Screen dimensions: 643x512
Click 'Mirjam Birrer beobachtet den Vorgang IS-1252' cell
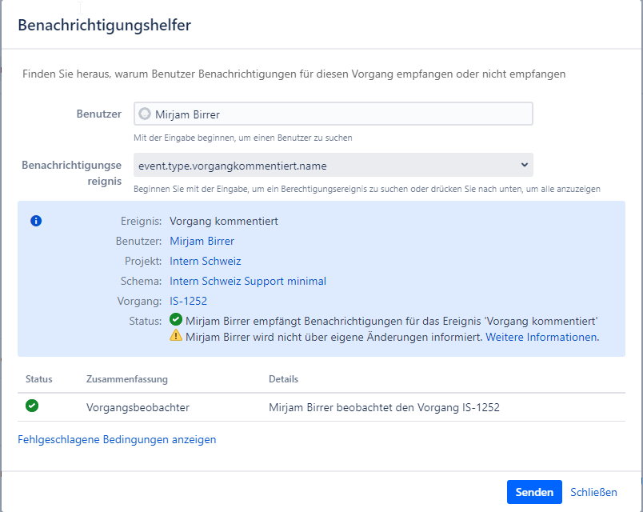384,407
